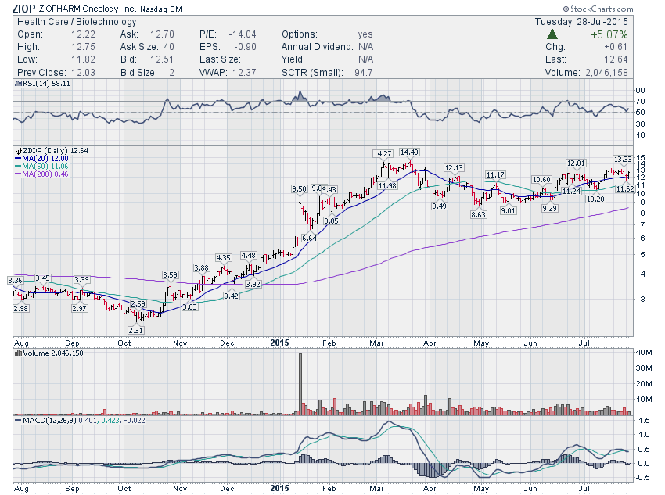Screen dimensions: 665x495
Task: Click the teal MA(50) 11.06 legend entry
Action: 41,166
